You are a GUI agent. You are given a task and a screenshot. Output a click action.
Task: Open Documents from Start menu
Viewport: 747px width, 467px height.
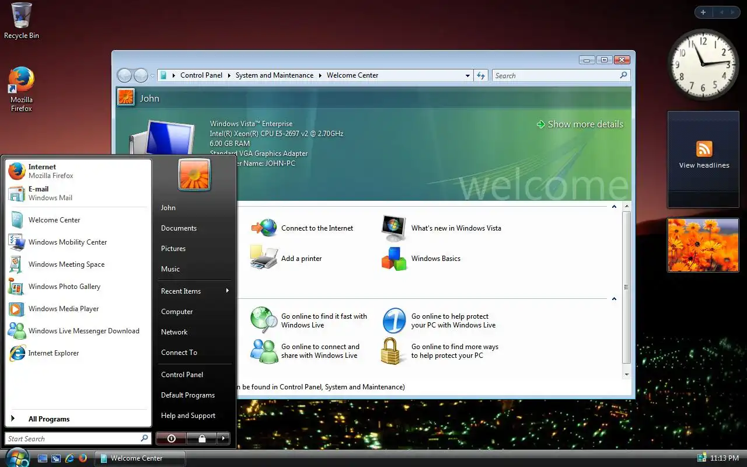[194, 228]
